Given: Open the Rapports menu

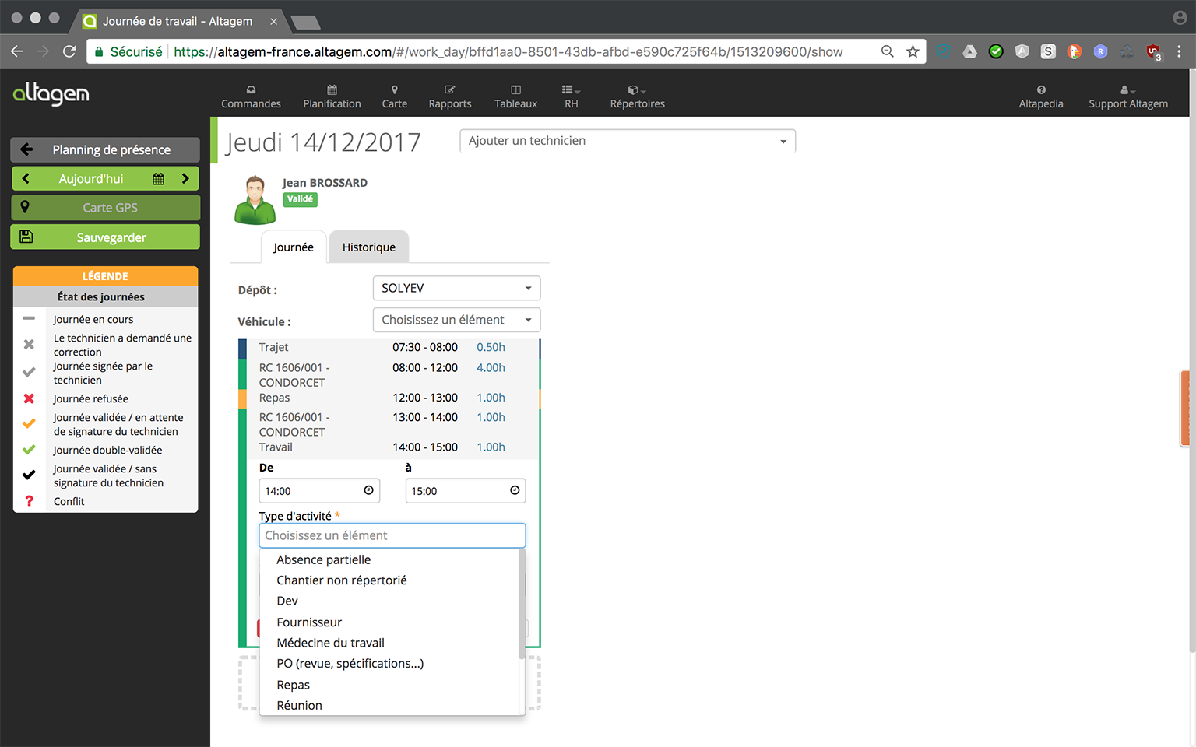Looking at the screenshot, I should click(x=450, y=96).
